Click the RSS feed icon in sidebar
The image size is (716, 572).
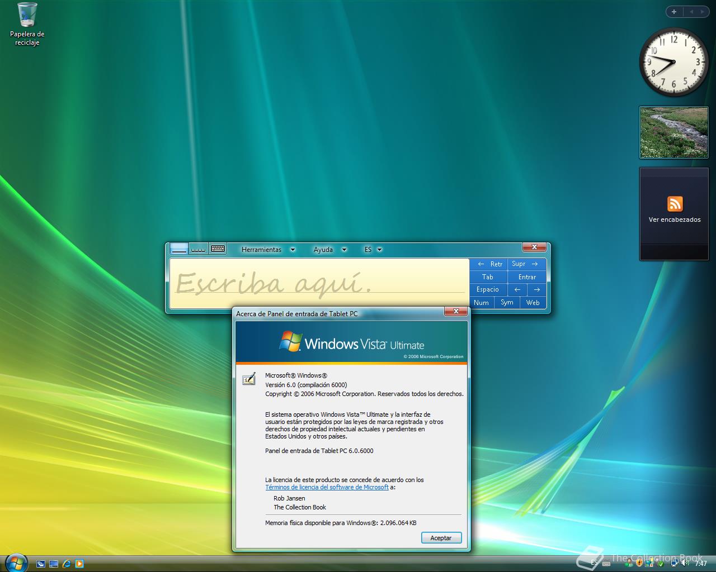(675, 204)
